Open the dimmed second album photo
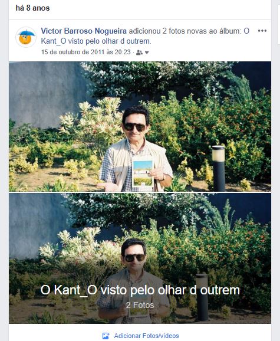 point(140,258)
